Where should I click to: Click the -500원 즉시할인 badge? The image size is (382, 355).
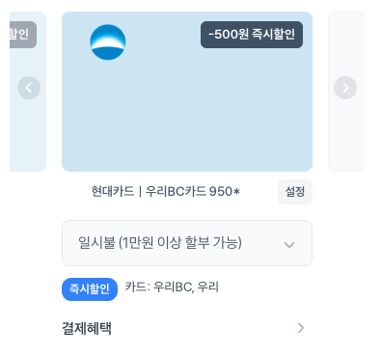pos(252,35)
